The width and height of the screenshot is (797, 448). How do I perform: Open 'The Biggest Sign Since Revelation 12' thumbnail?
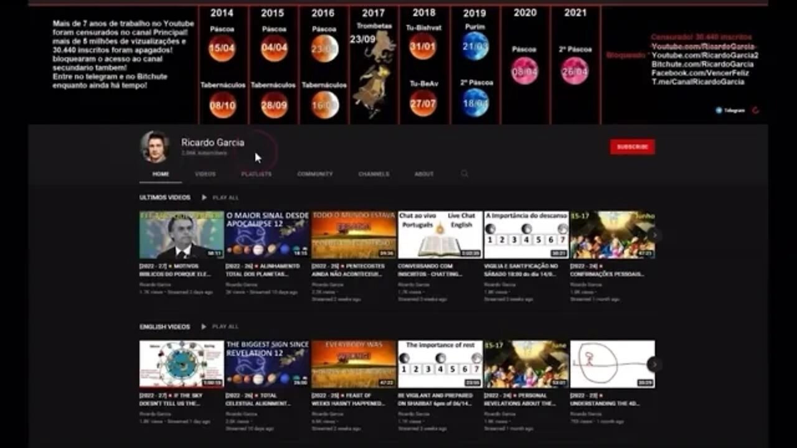pos(267,364)
